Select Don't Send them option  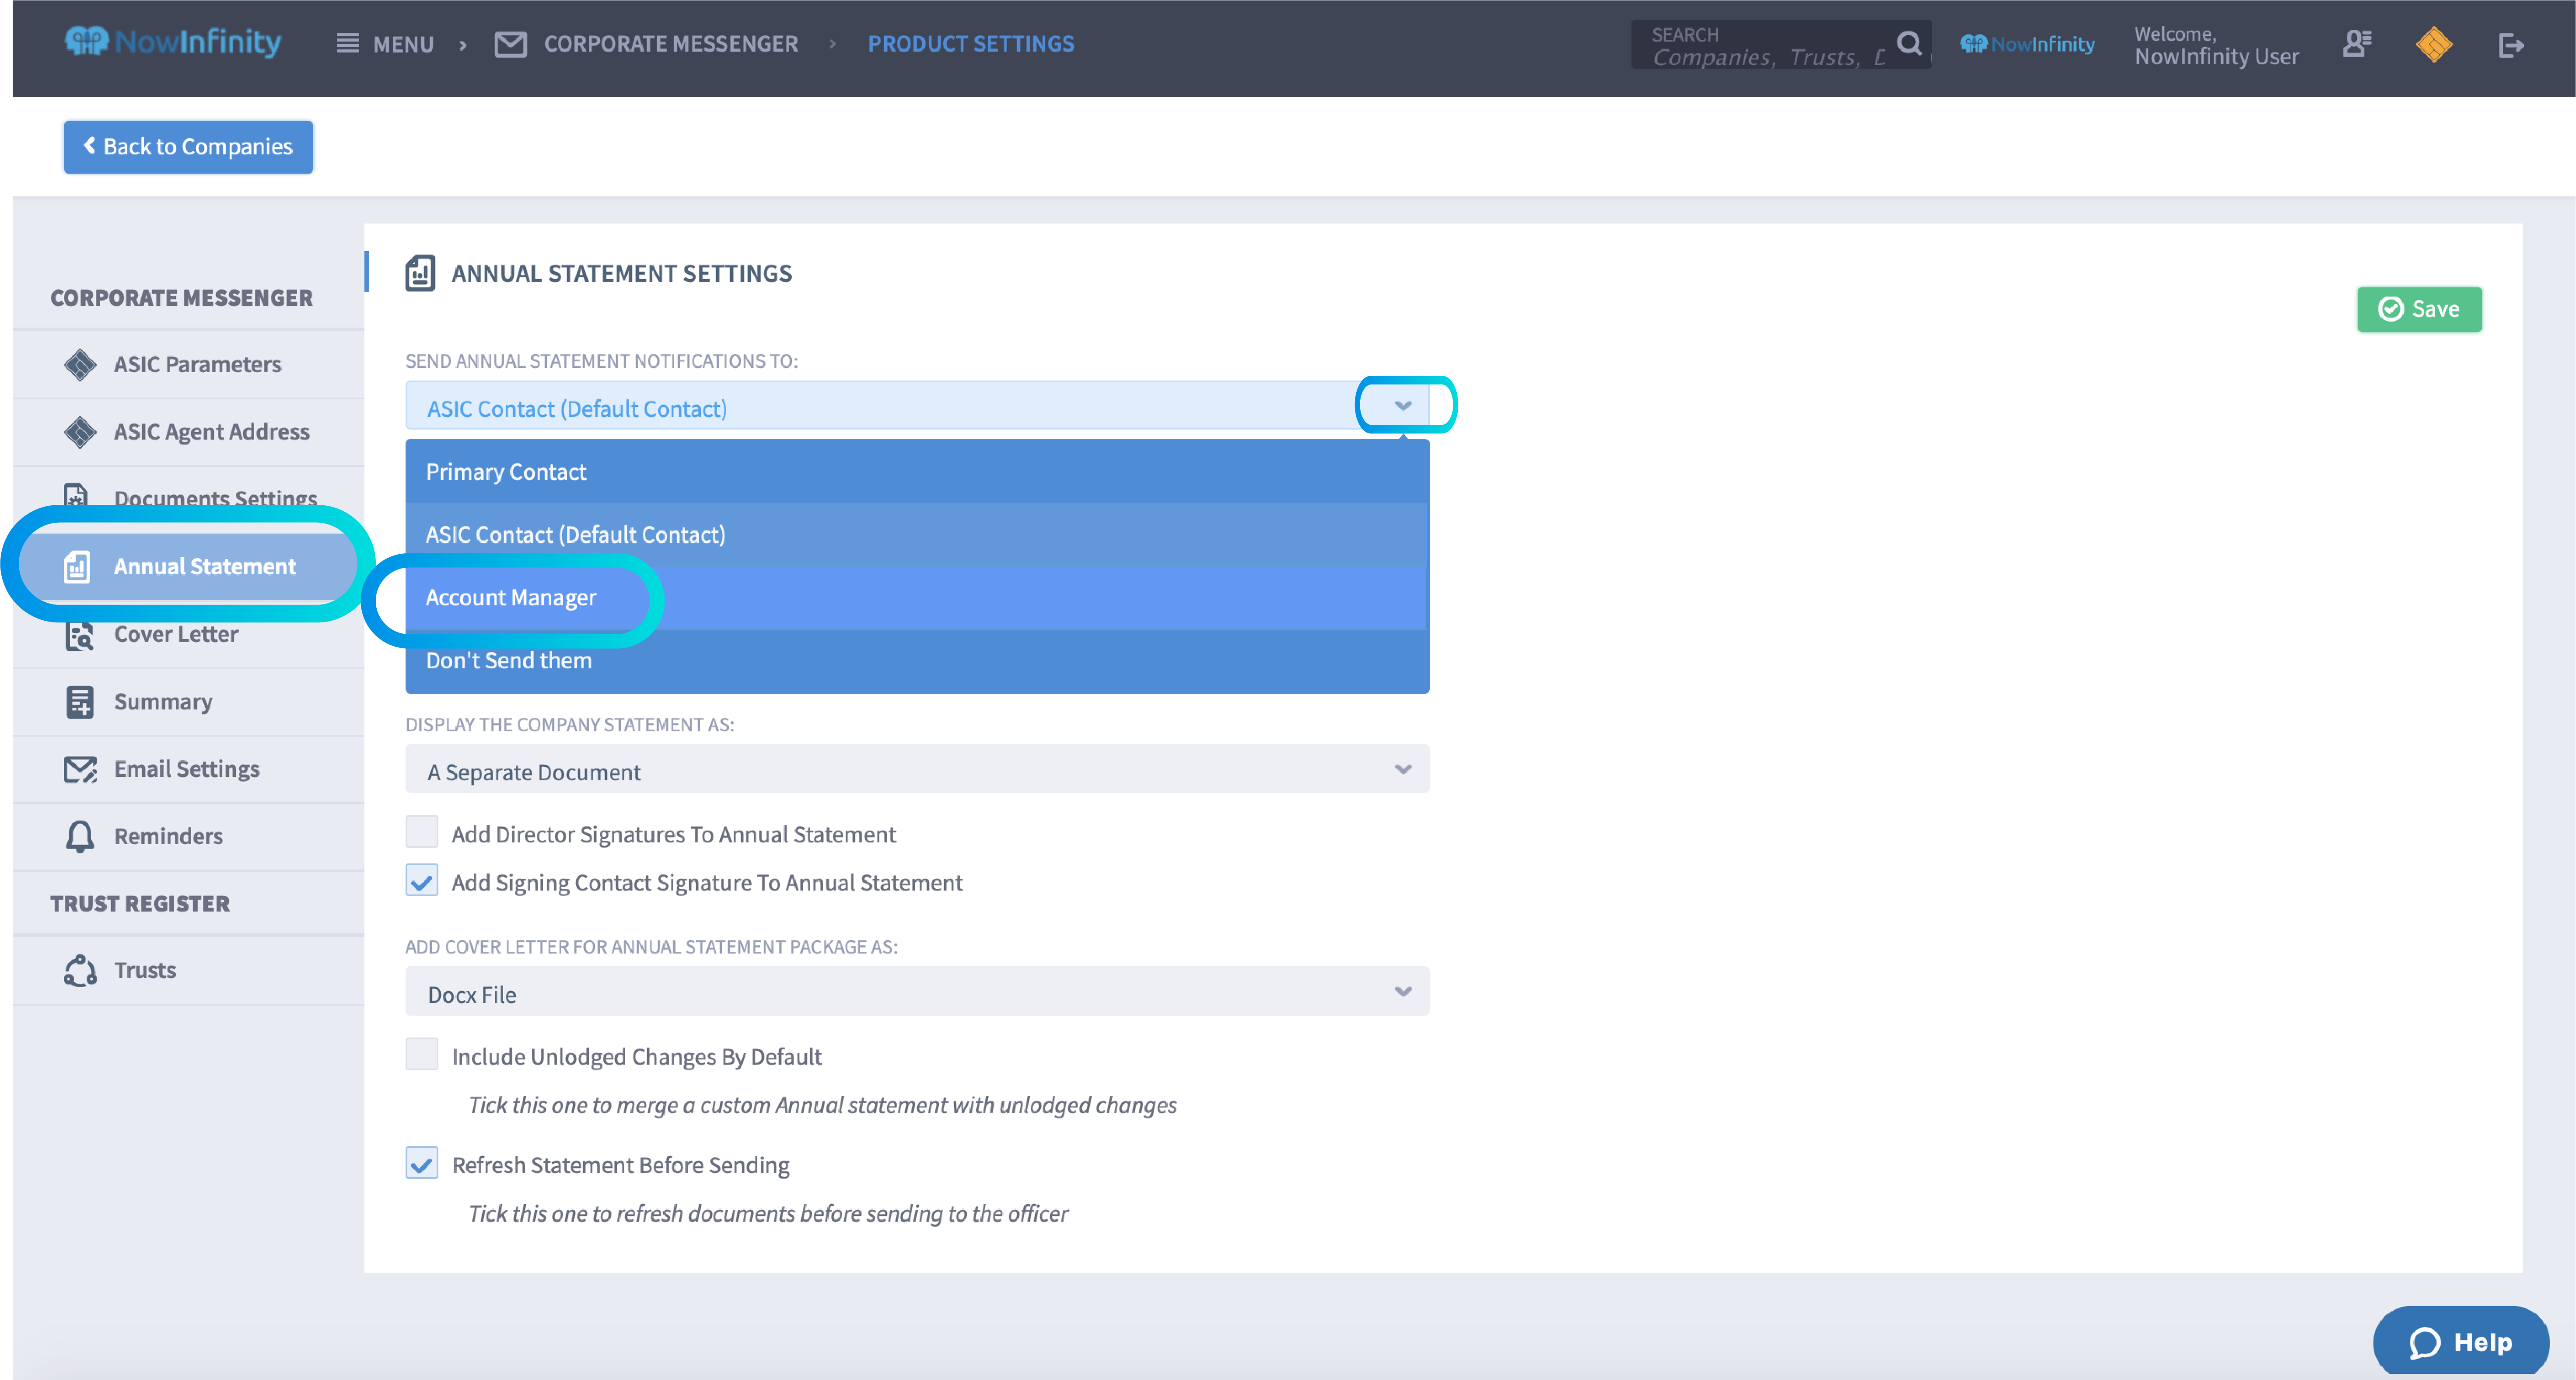tap(917, 660)
